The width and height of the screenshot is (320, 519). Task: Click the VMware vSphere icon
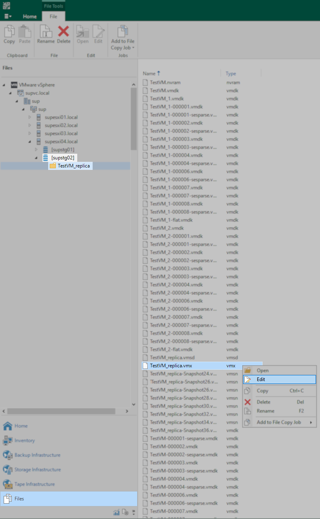(14, 85)
